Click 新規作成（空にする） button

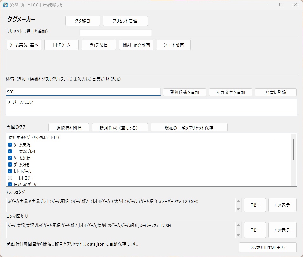(119, 128)
